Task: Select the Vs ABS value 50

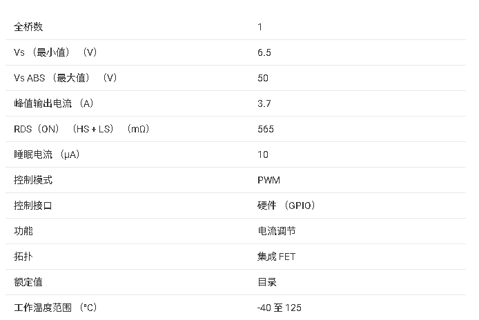Action: click(263, 78)
